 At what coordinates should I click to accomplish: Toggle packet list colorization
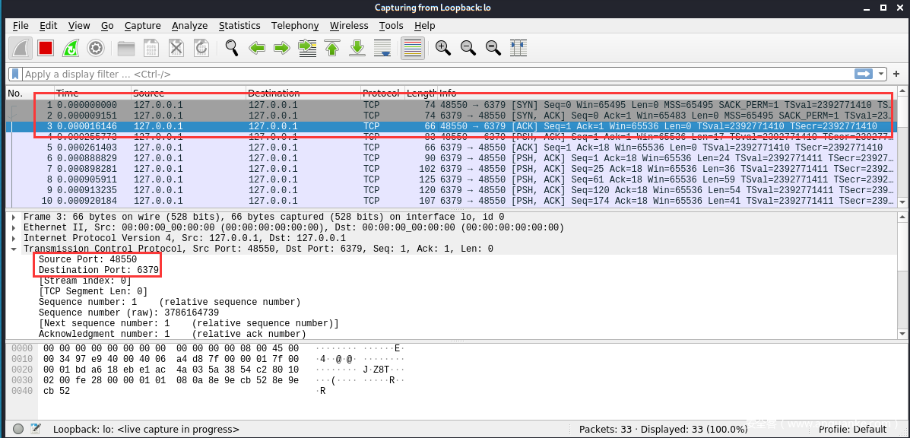click(x=412, y=48)
